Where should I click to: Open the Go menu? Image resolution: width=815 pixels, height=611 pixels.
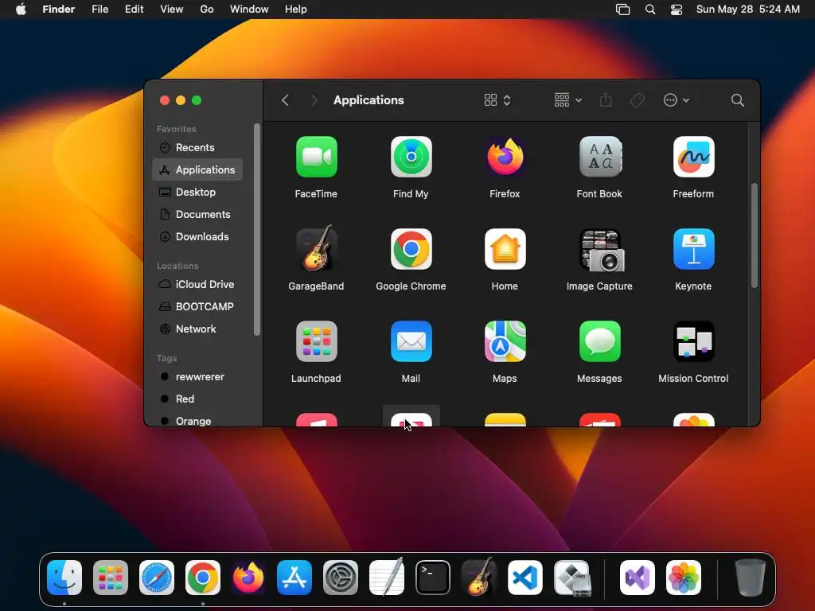tap(207, 10)
